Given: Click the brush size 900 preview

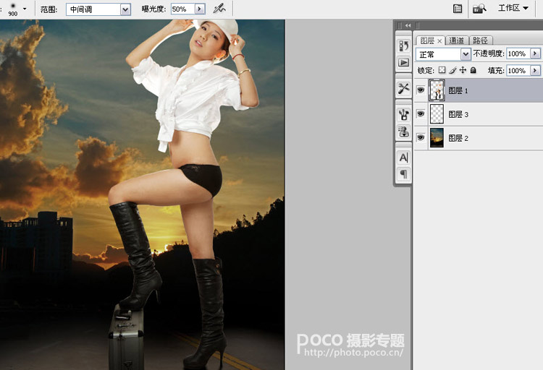Looking at the screenshot, I should coord(13,9).
